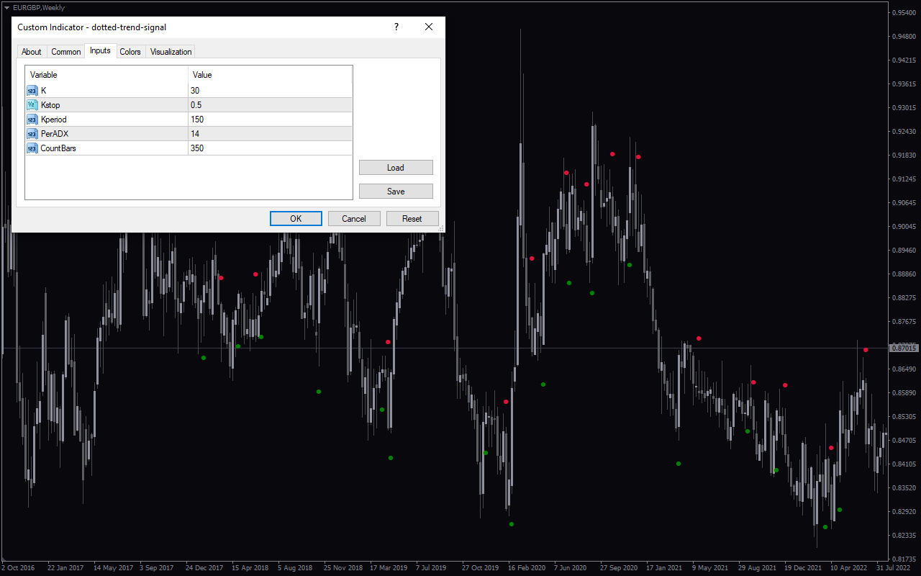Select the Kstop value 0.5 cell
Viewport: 921px width, 576px height.
270,105
